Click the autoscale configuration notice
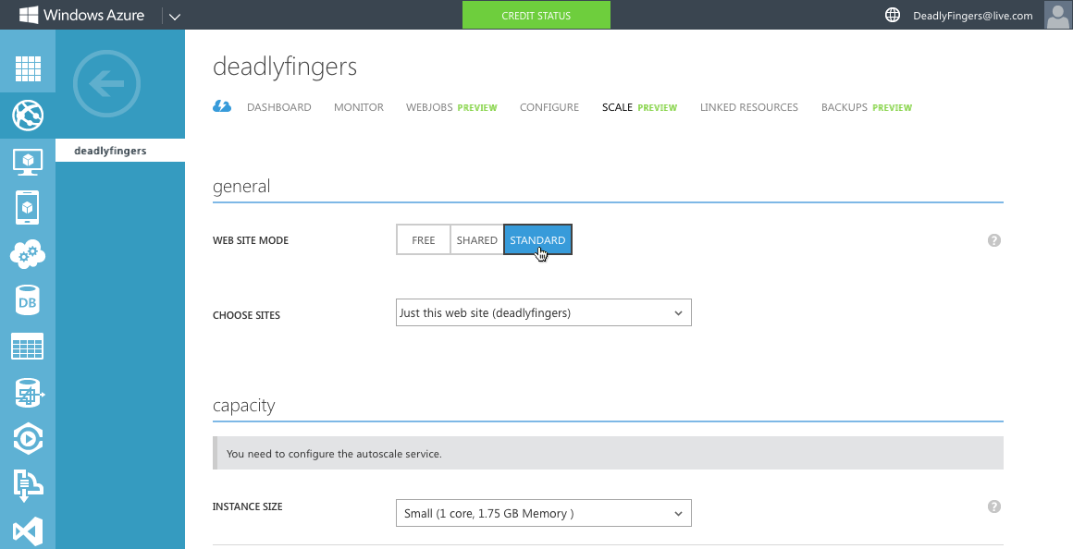The image size is (1073, 549). (608, 453)
